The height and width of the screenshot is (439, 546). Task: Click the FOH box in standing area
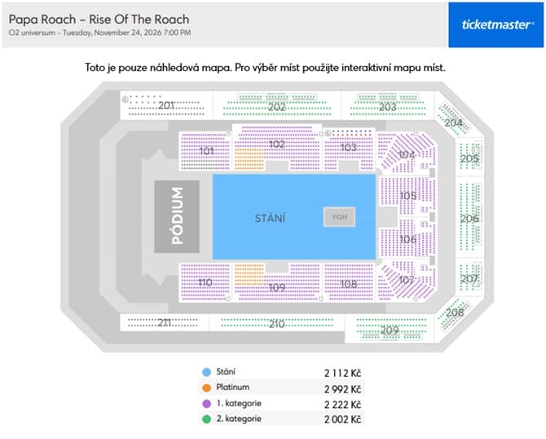(340, 217)
